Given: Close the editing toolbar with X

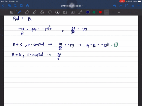Looking at the screenshot, I should pyautogui.click(x=133, y=6).
